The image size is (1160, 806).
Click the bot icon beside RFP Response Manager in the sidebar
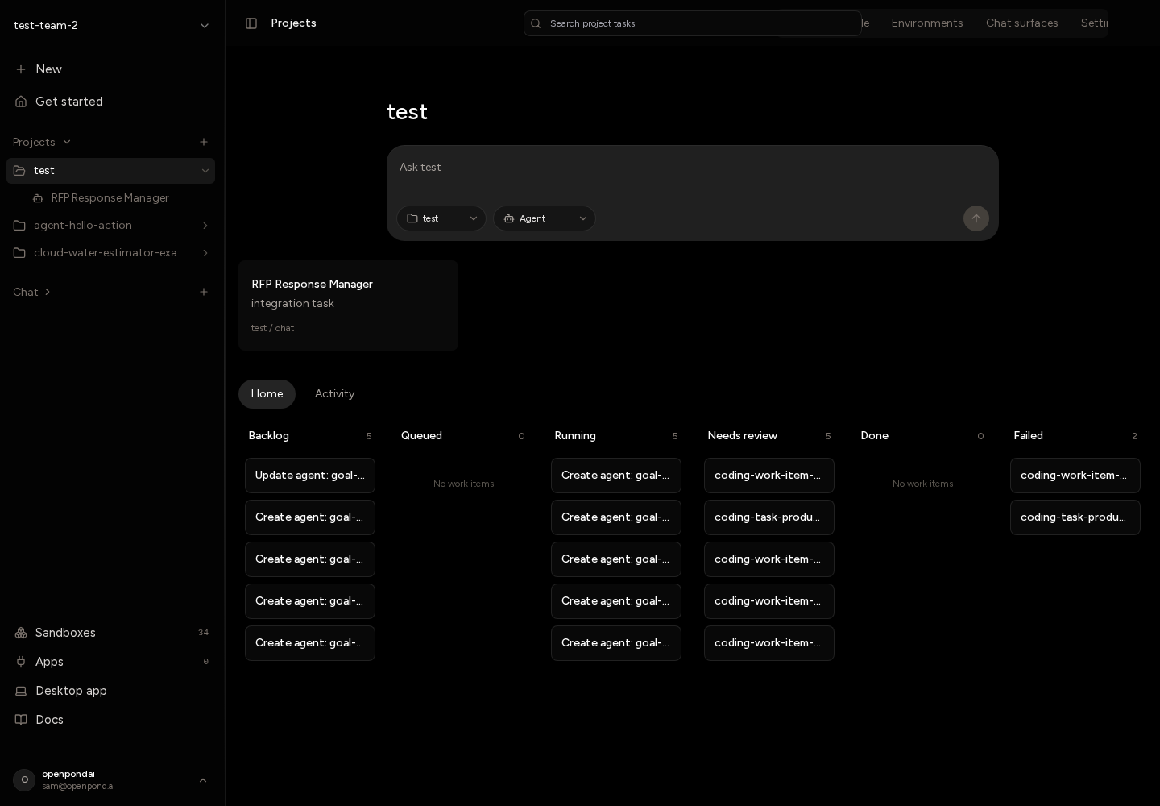pos(38,198)
